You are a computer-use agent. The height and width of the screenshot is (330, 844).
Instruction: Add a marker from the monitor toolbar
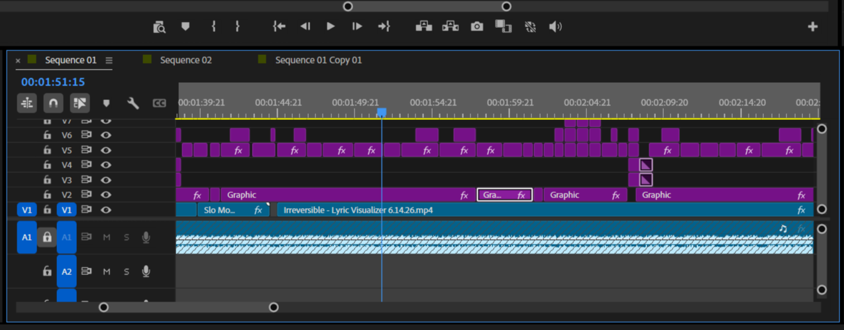coord(185,27)
